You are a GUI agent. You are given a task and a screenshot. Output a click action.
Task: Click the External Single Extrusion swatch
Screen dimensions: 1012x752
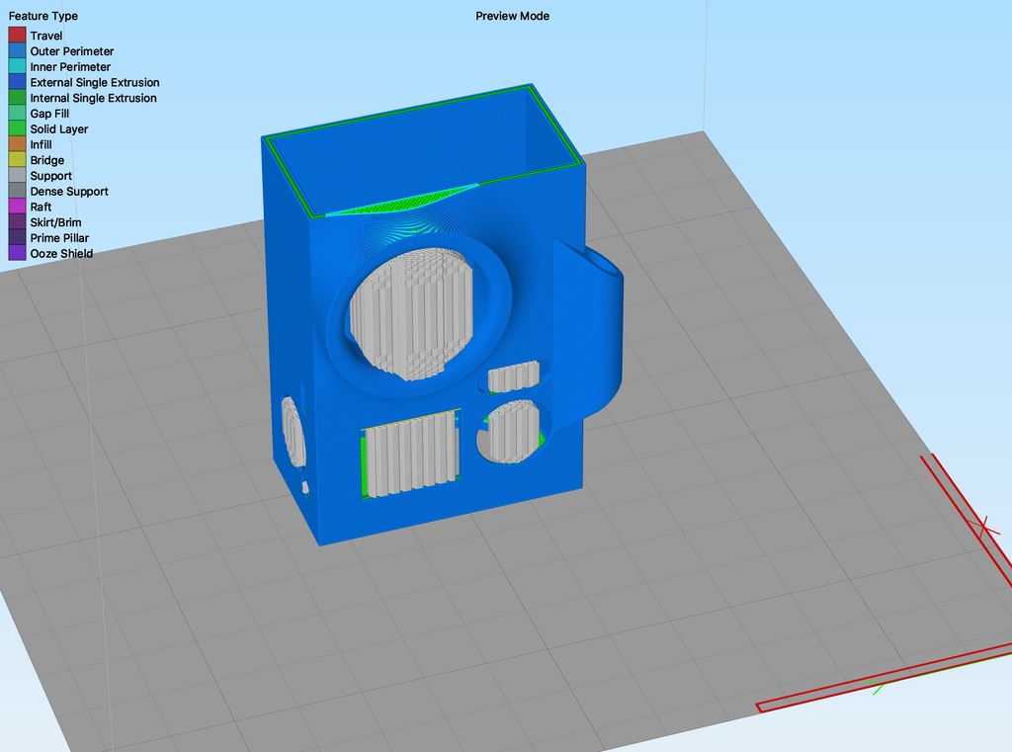pos(17,82)
